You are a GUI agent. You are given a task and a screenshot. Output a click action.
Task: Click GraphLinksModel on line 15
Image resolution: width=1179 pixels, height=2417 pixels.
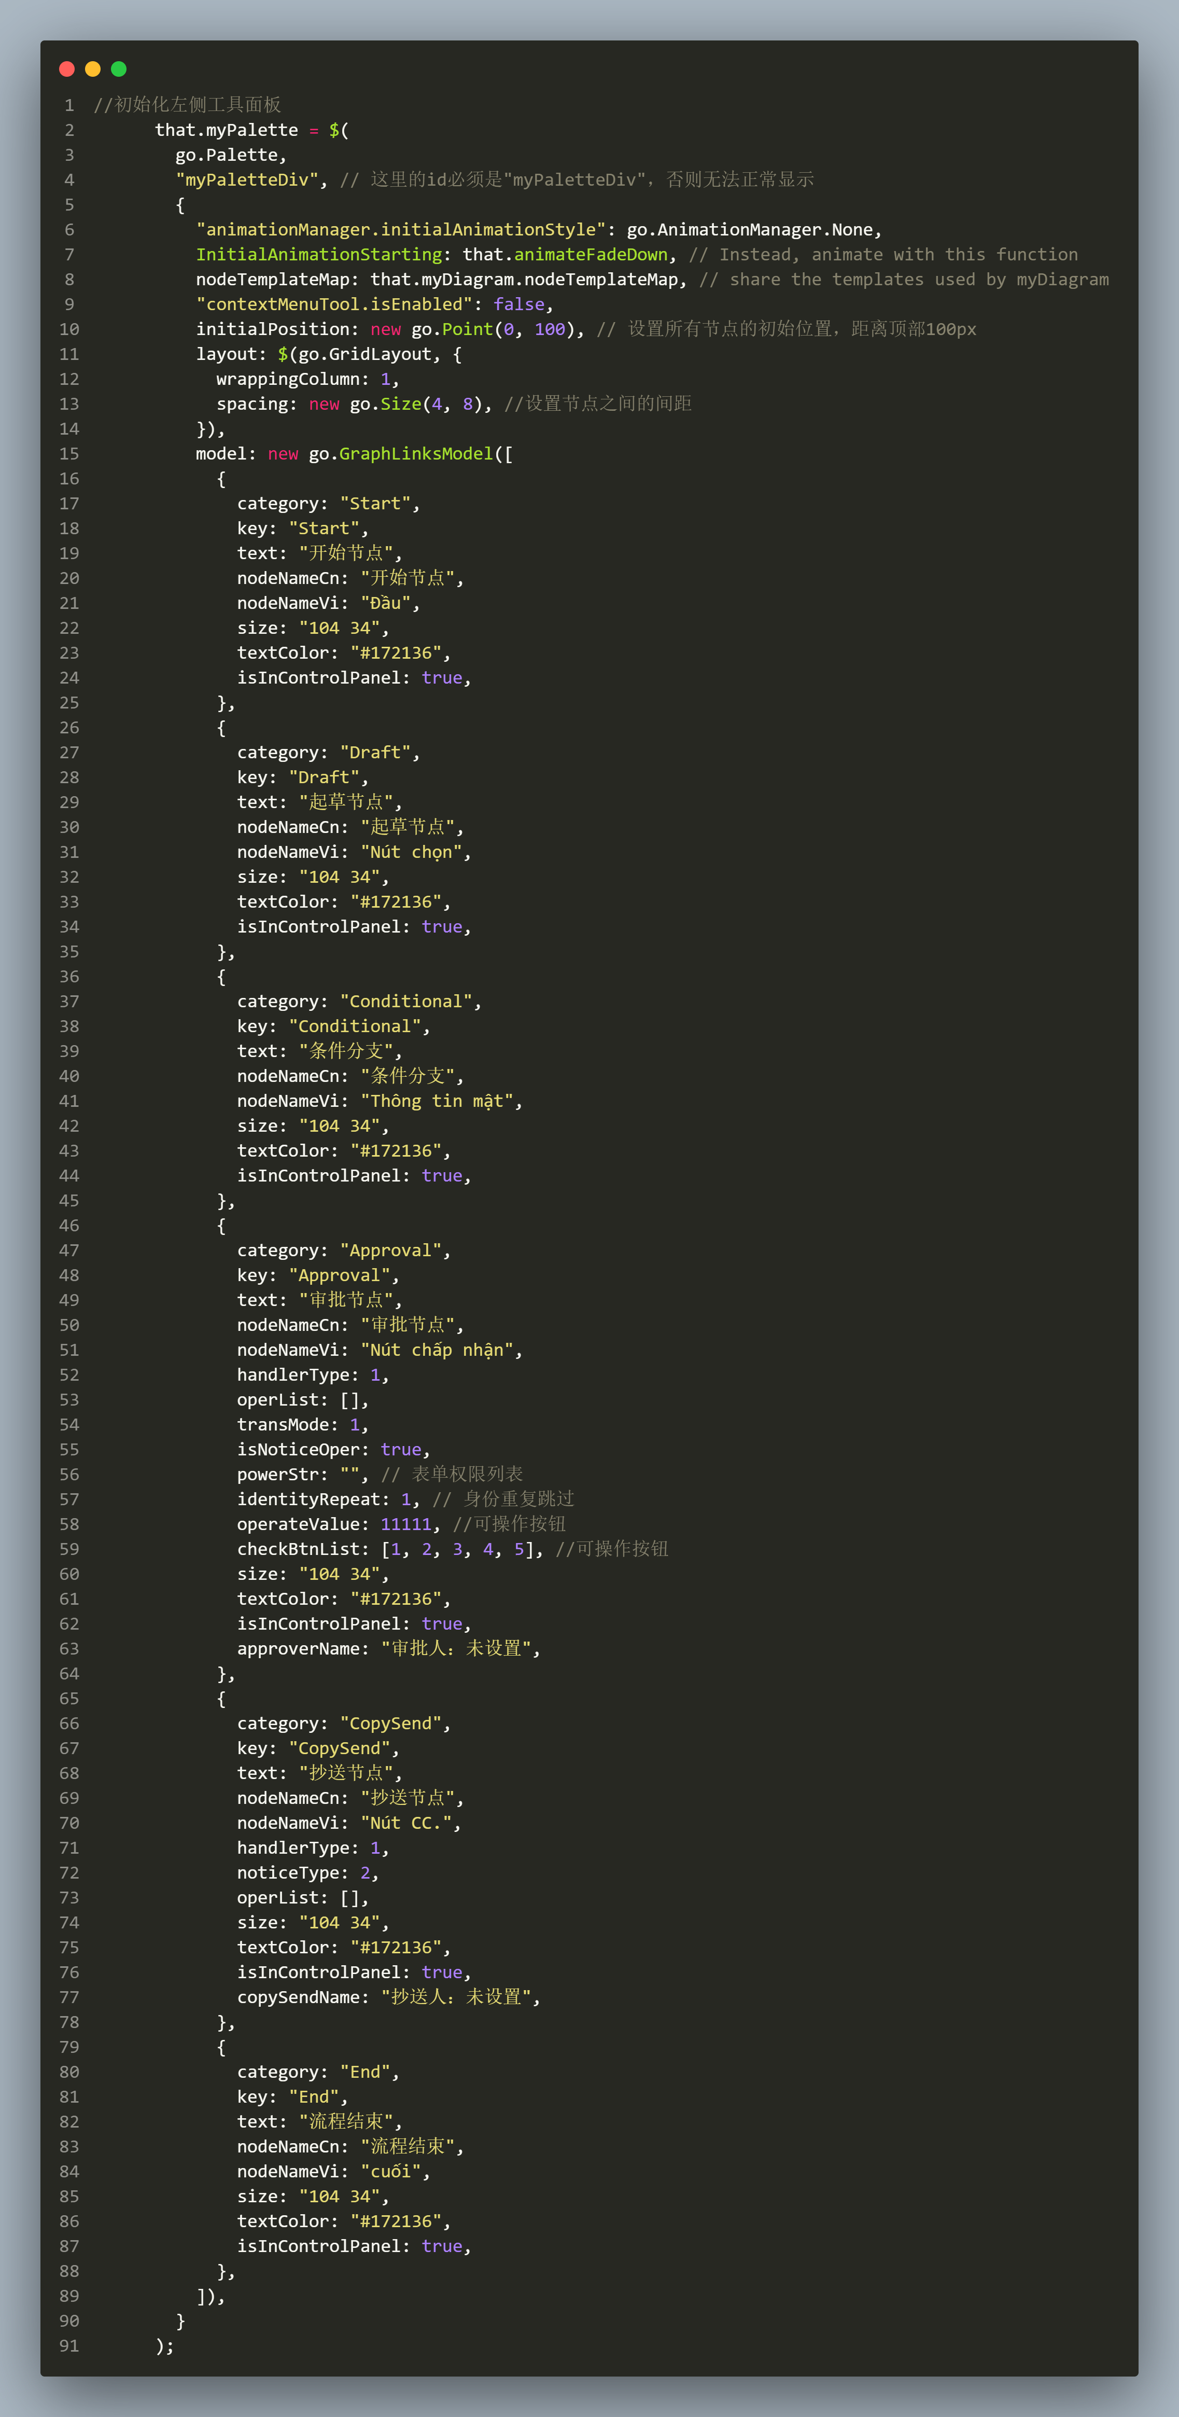point(415,453)
